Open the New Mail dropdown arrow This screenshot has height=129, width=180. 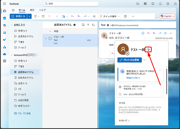[x=29, y=16]
